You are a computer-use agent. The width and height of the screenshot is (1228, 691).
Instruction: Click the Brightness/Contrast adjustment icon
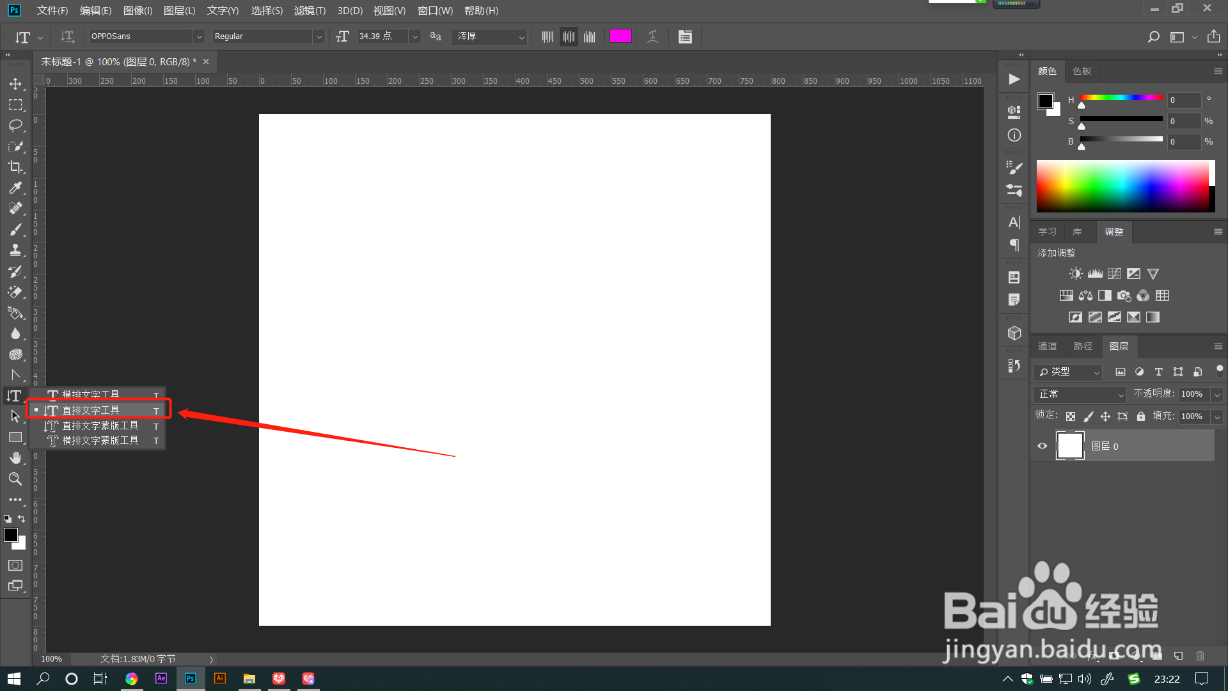click(x=1076, y=274)
